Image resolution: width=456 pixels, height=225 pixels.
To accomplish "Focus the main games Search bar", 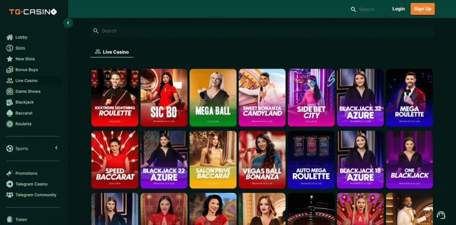I will click(262, 31).
